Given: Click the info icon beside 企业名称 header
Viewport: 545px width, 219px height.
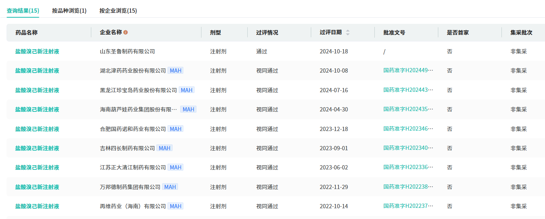Looking at the screenshot, I should point(126,33).
